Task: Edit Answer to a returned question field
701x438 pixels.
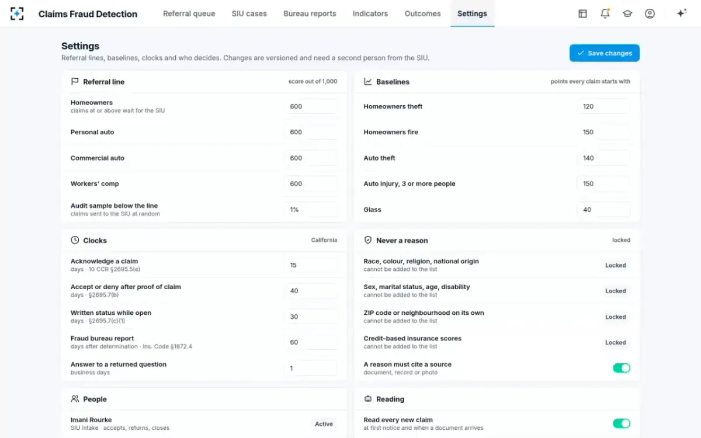Action: [x=311, y=369]
